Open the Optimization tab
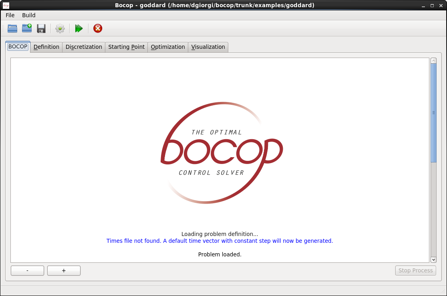This screenshot has height=296, width=447. [x=168, y=47]
